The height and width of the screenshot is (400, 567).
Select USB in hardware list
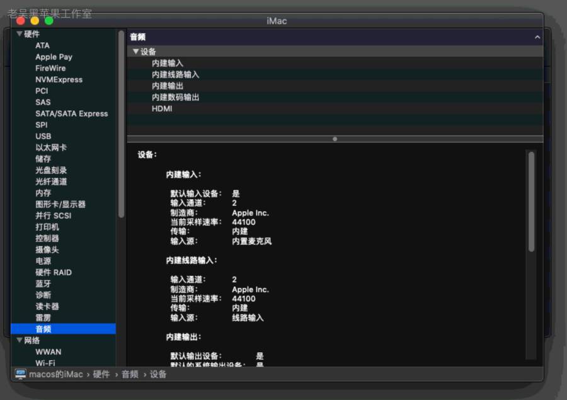(43, 136)
